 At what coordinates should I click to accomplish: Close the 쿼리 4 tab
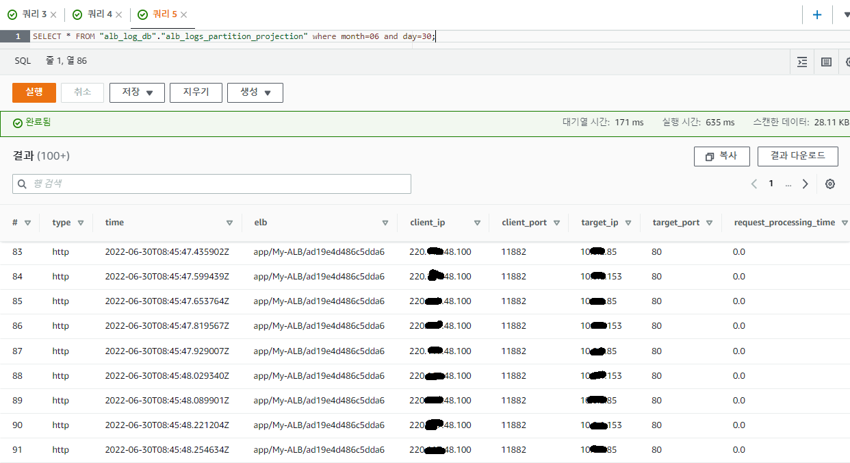click(119, 14)
